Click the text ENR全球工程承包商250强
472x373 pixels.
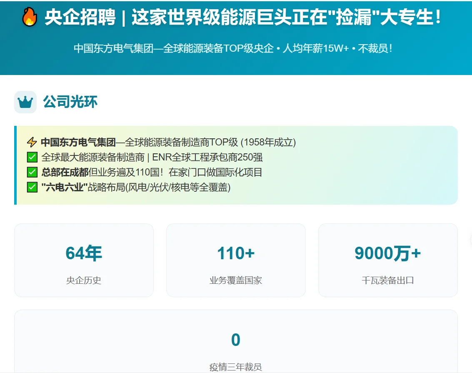click(207, 157)
